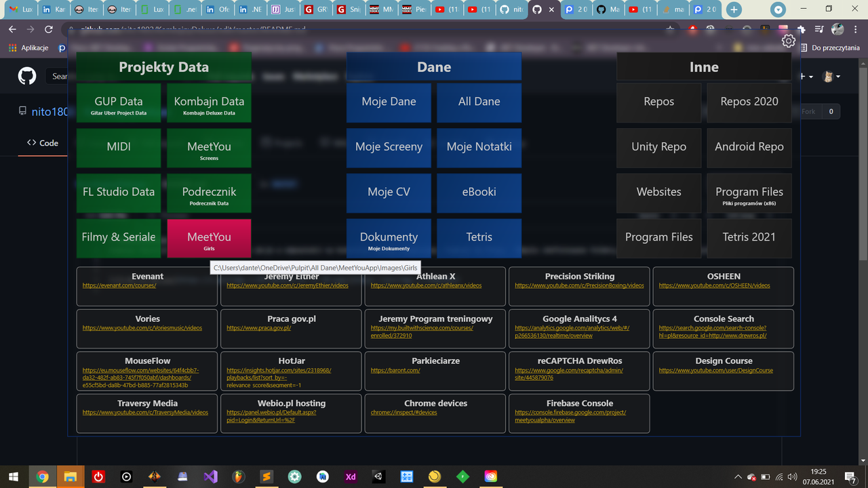Click the GitHub page vertical scrollbar
868x488 pixels.
pyautogui.click(x=863, y=163)
